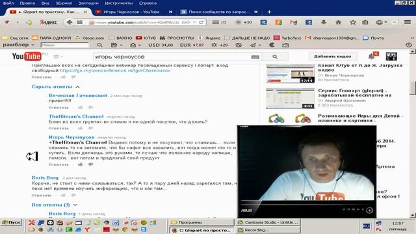This screenshot has height=234, width=416.
Task: Click the Пуск start button
Action: coord(12,222)
